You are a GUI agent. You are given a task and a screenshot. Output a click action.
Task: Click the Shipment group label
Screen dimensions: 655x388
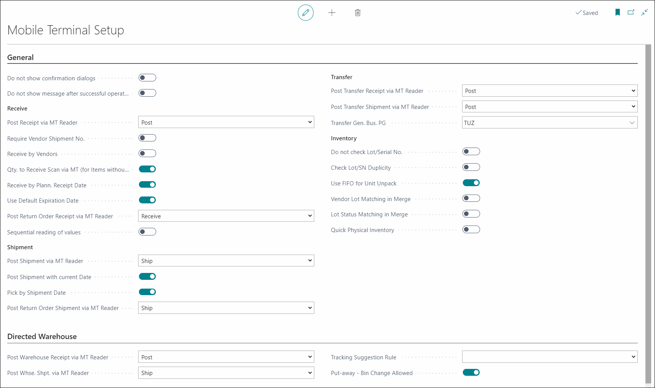click(x=20, y=247)
